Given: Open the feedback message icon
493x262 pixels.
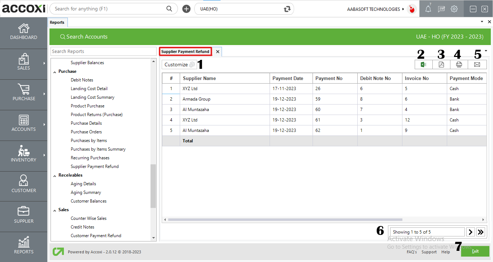Looking at the screenshot, I should [x=441, y=9].
